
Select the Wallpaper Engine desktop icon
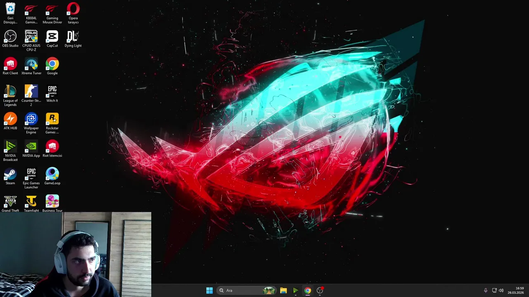(x=31, y=123)
